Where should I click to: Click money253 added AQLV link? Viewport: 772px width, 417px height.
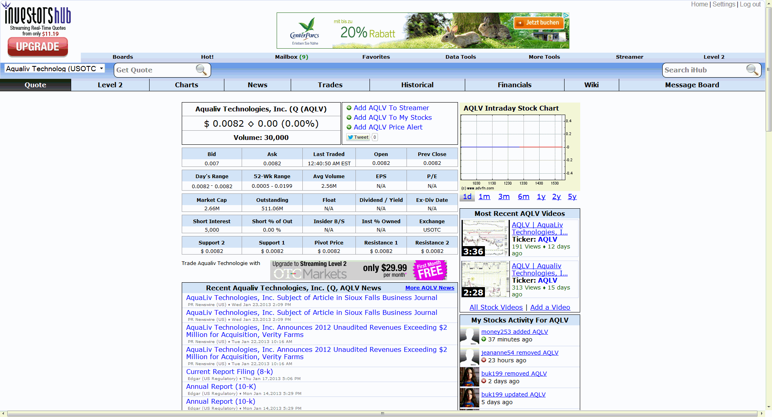click(x=515, y=332)
